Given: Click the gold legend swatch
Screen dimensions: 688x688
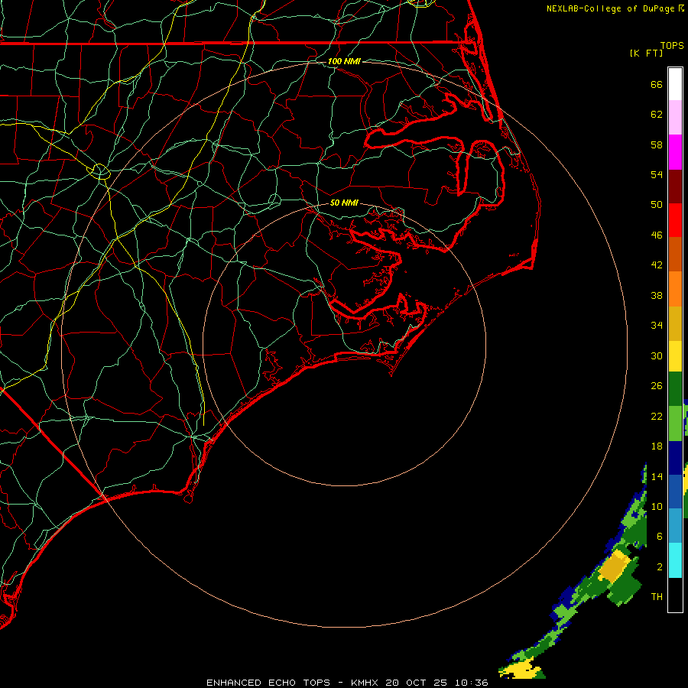Looking at the screenshot, I should (x=675, y=324).
